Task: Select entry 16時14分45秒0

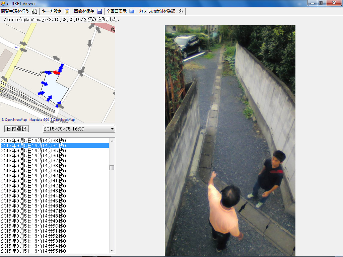Action: pyautogui.click(x=55, y=201)
